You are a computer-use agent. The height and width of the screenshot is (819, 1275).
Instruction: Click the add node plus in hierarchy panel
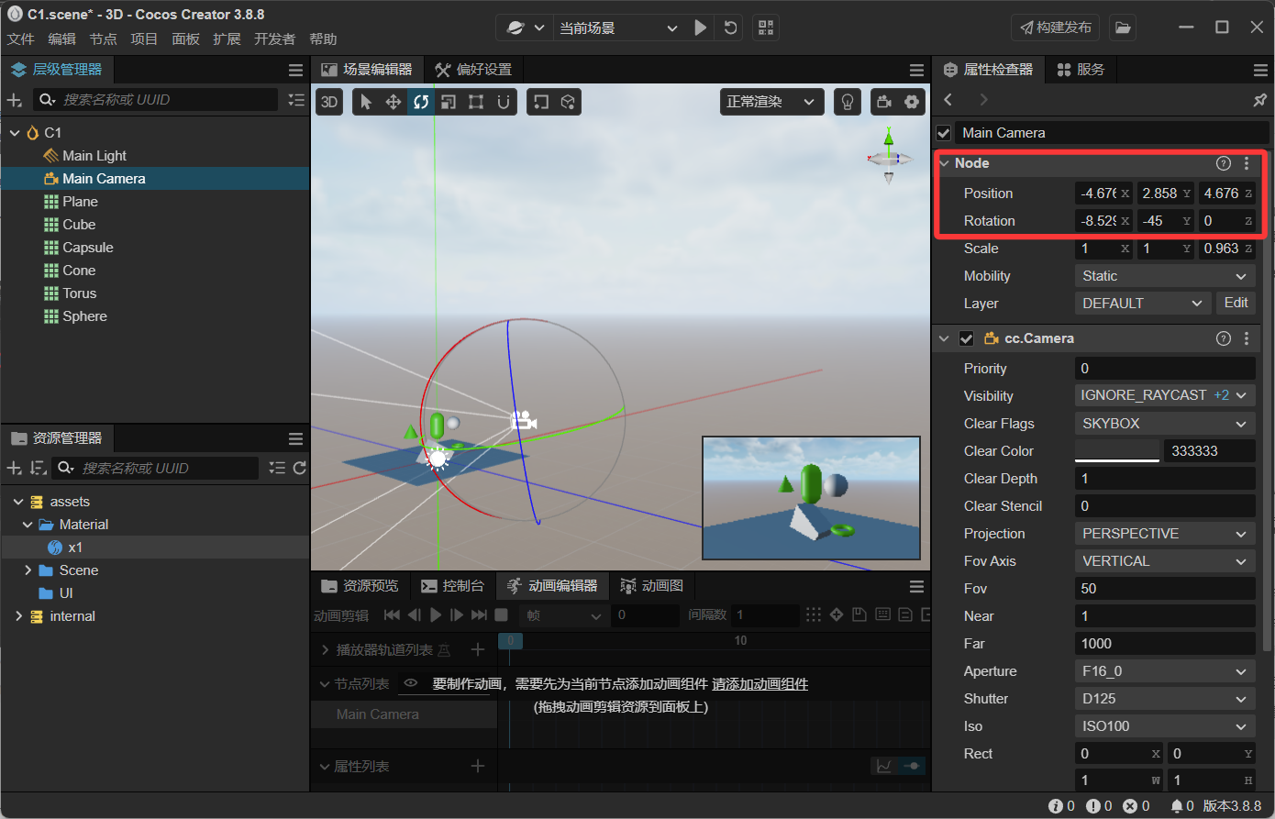click(x=14, y=100)
